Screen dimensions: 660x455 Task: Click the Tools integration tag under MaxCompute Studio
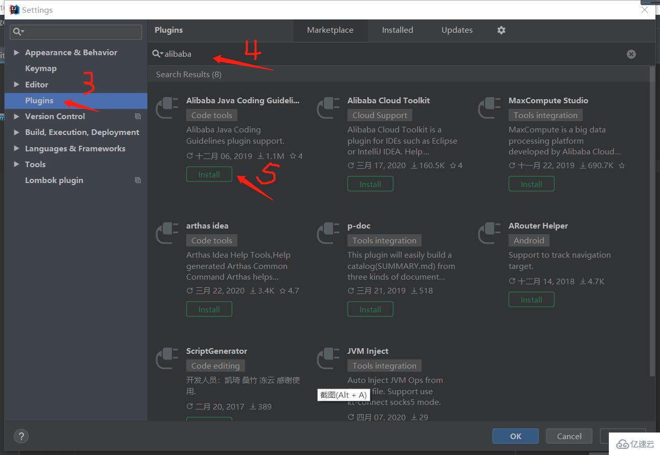(546, 116)
